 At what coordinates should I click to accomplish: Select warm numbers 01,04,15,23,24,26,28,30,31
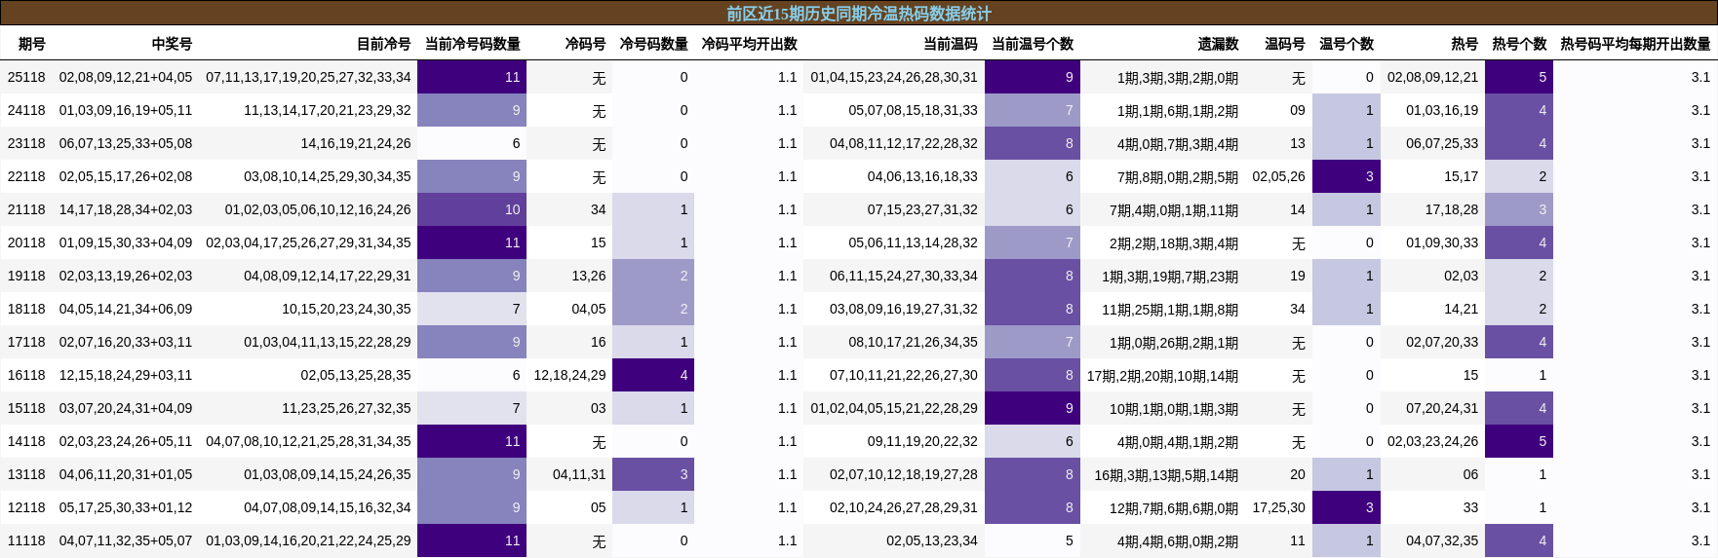click(x=894, y=77)
